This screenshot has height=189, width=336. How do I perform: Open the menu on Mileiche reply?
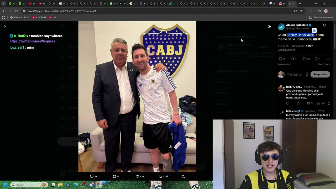tap(329, 111)
